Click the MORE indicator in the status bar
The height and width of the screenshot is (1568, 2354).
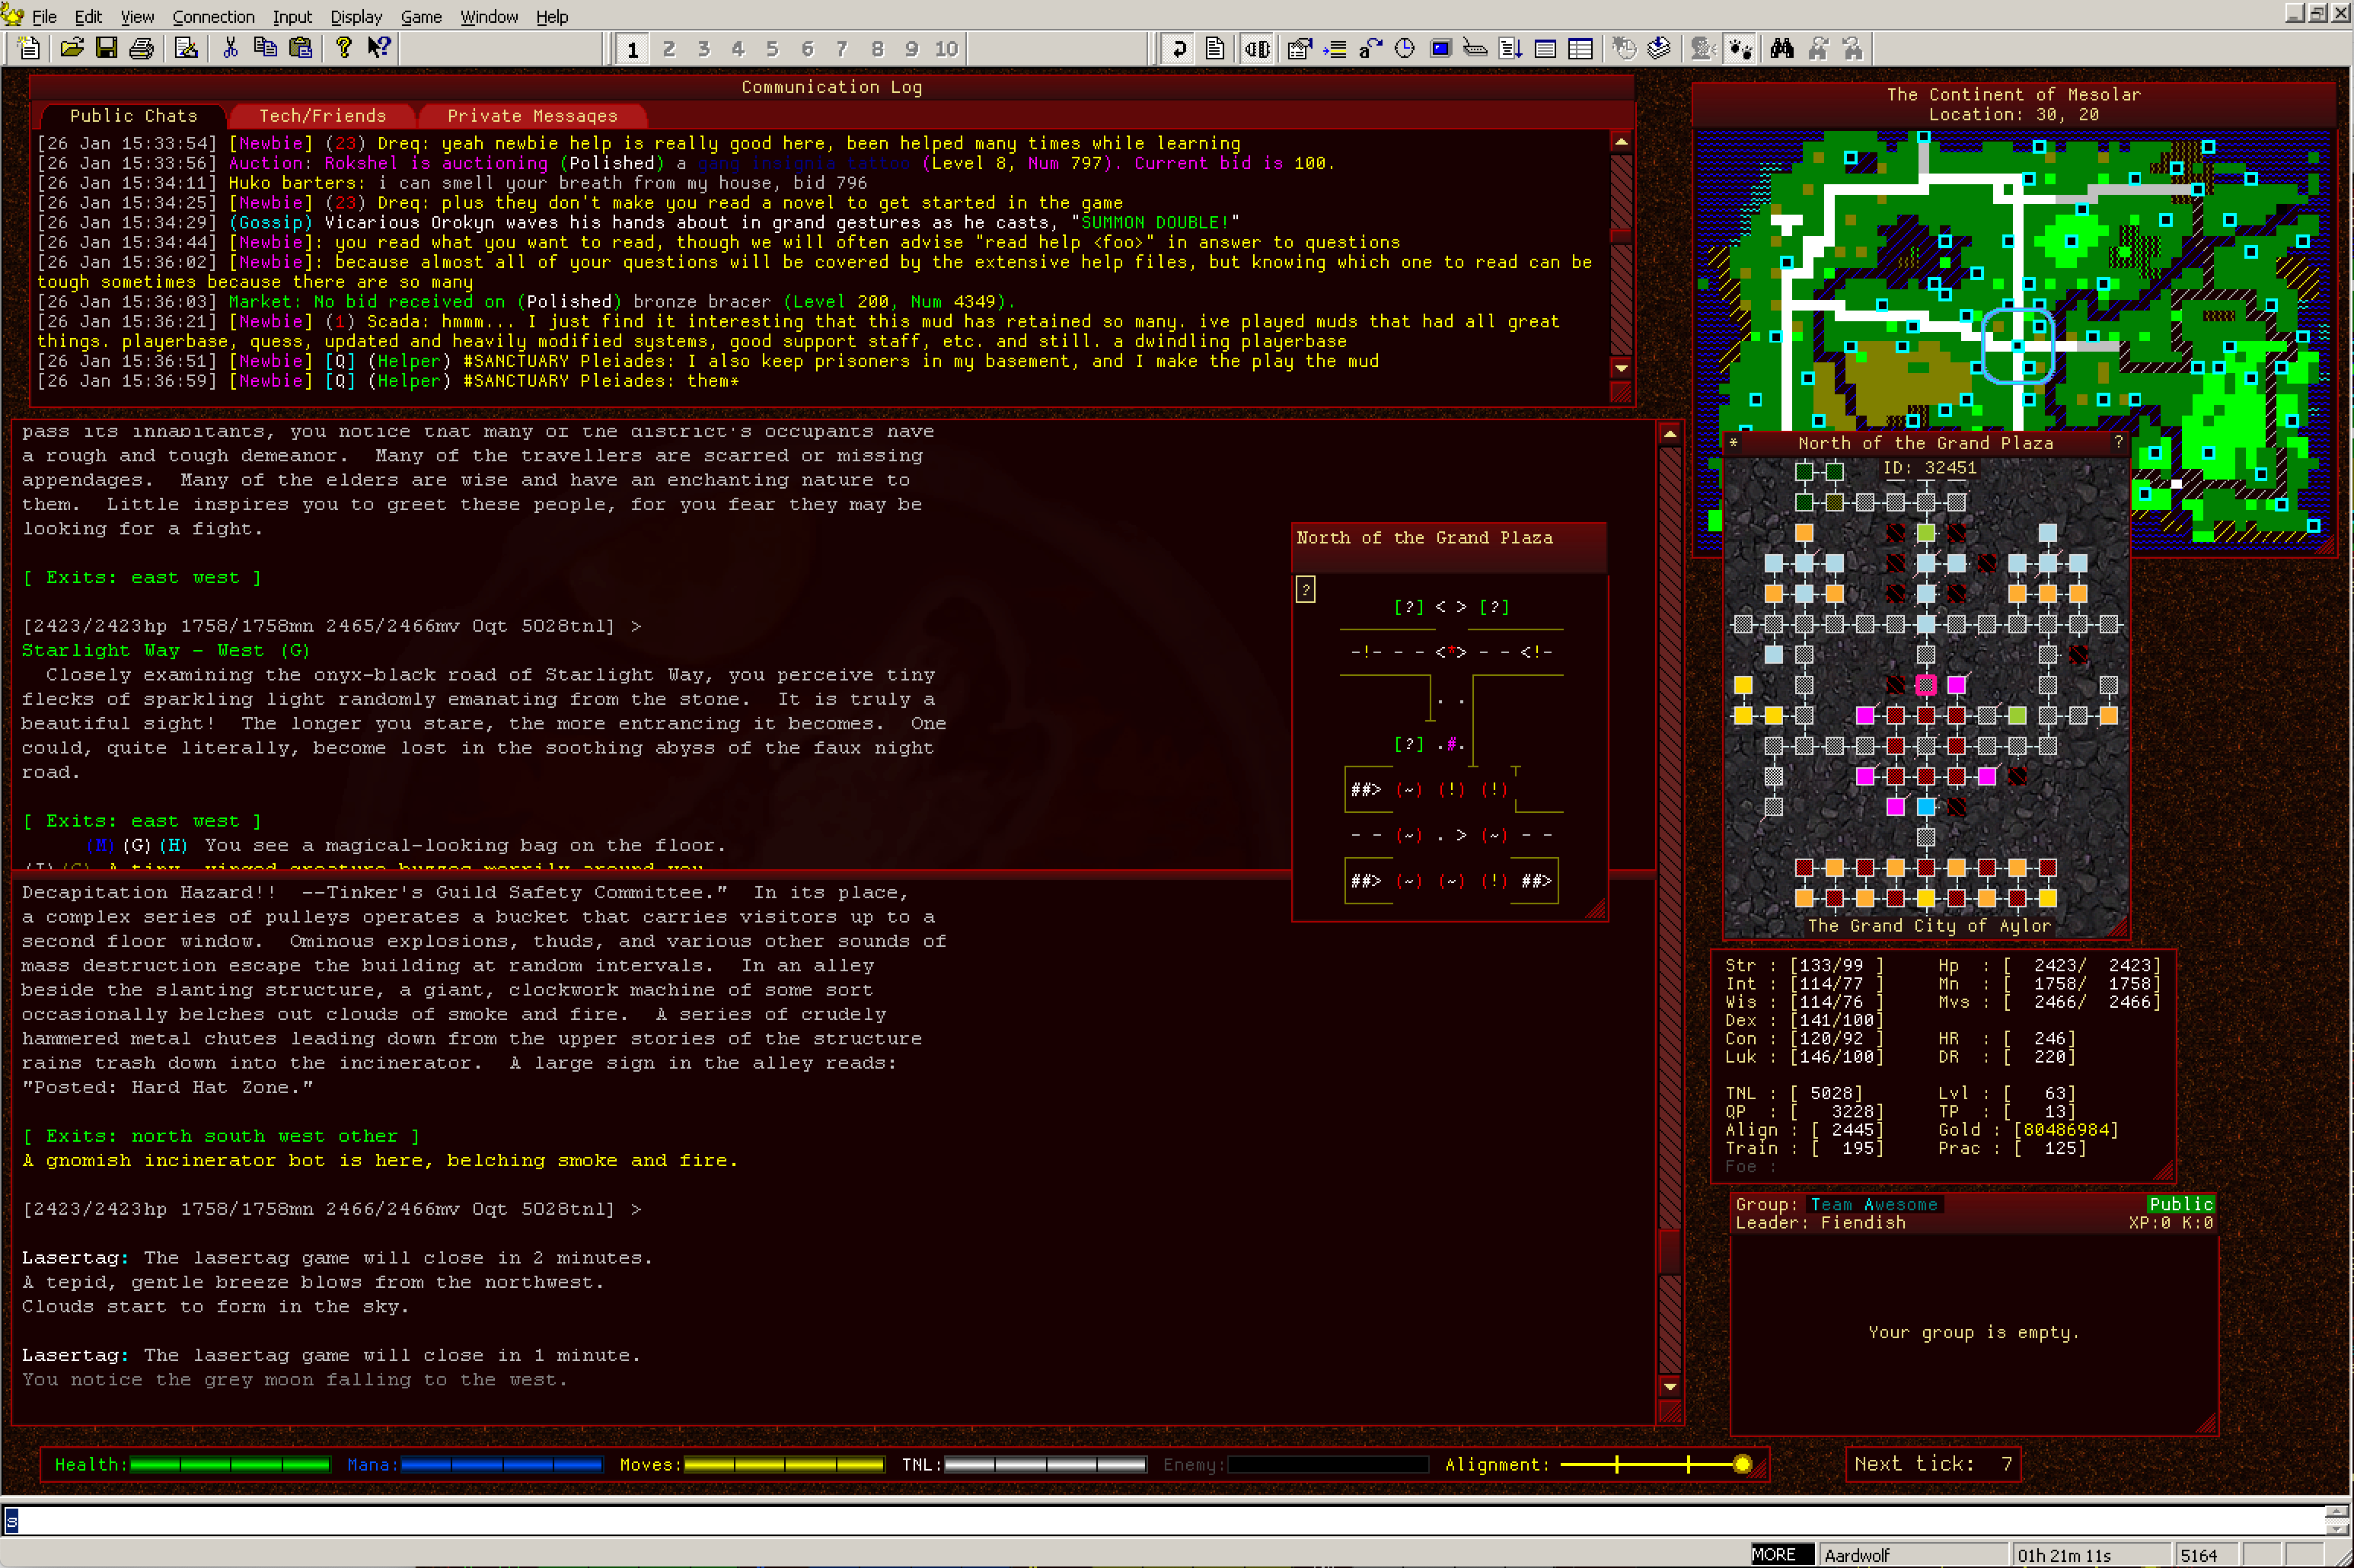click(x=1779, y=1554)
